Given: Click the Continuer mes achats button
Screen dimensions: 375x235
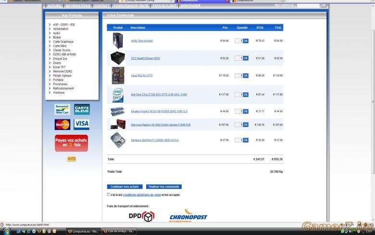Looking at the screenshot, I should 125,187.
